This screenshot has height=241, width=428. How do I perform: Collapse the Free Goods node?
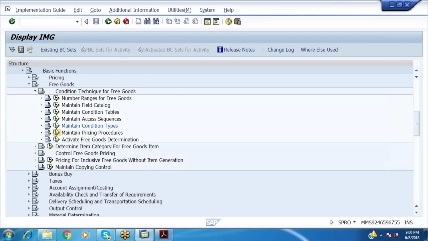pyautogui.click(x=29, y=84)
